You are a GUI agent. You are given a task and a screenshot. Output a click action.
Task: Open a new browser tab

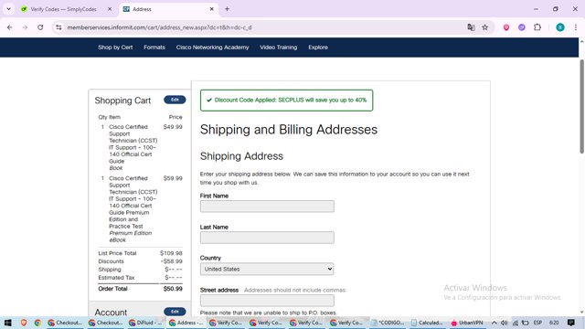coord(227,9)
